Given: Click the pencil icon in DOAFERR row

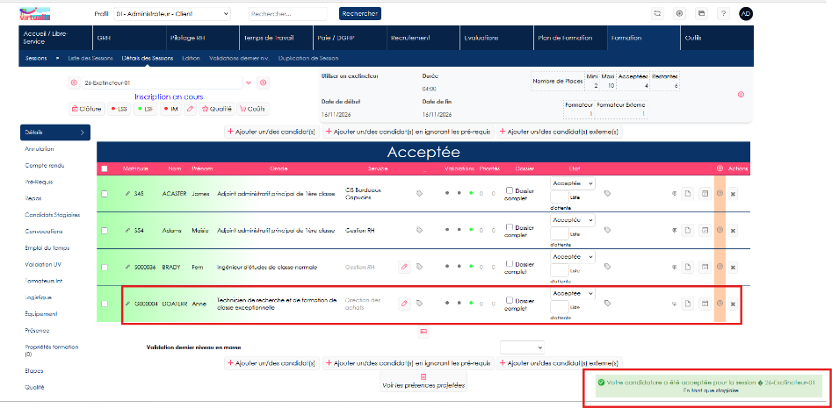Looking at the screenshot, I should click(x=404, y=304).
